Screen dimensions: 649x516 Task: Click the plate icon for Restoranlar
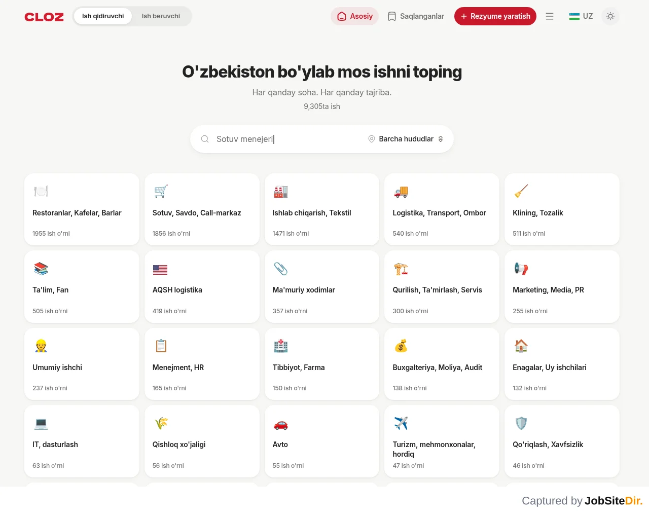pos(41,191)
